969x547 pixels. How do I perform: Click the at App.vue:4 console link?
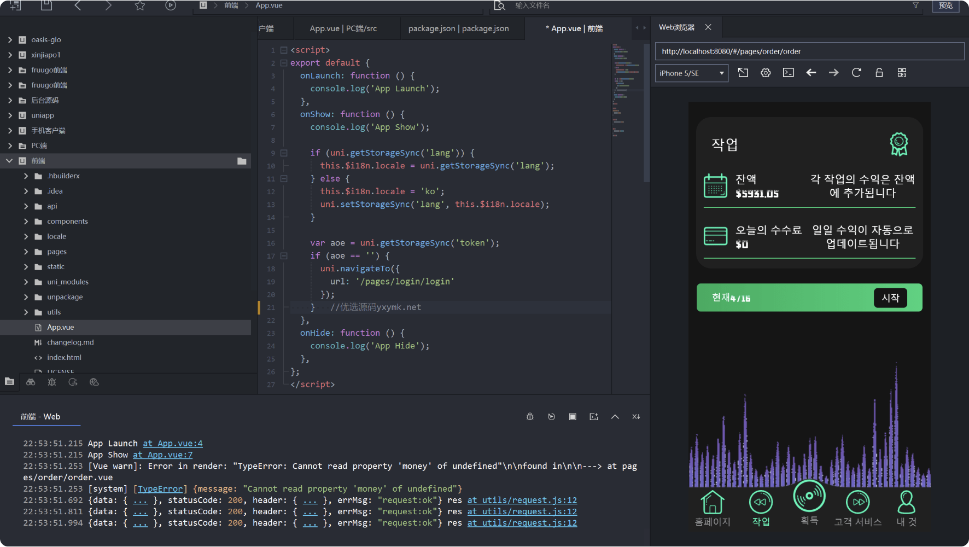173,444
